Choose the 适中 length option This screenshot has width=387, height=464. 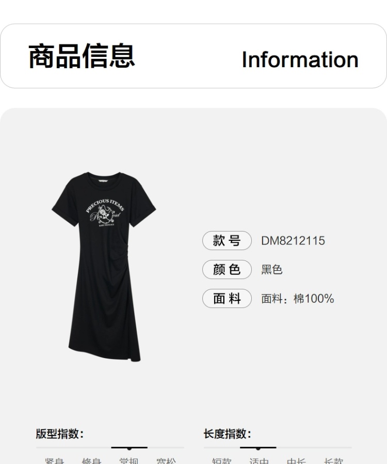(x=259, y=461)
